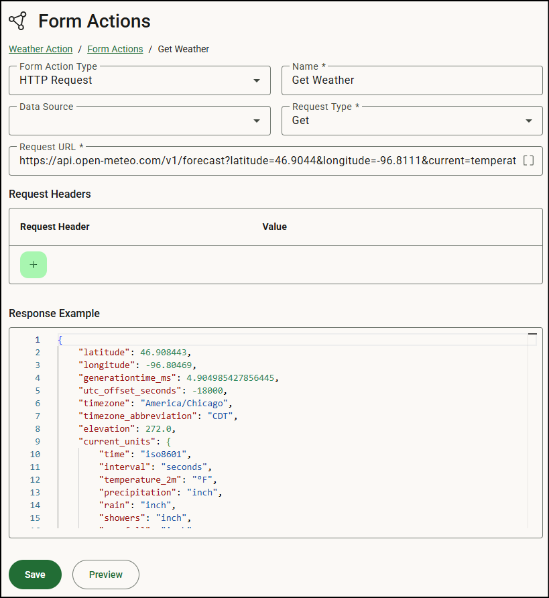Image resolution: width=549 pixels, height=598 pixels.
Task: Click the "precipitation": "inch" line
Action: pyautogui.click(x=160, y=492)
